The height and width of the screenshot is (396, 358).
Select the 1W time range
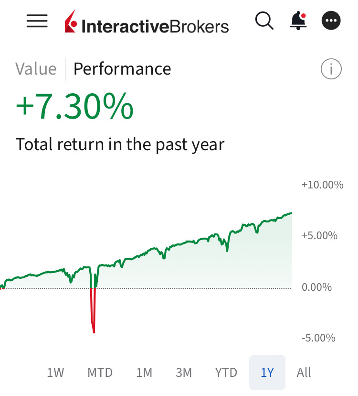coord(55,373)
